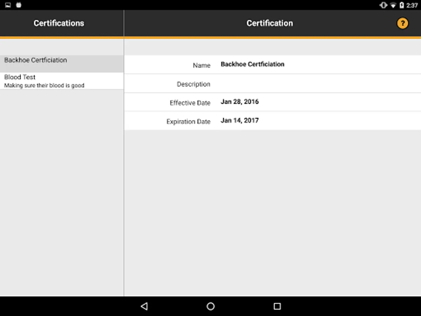Screen dimensions: 421x316
Task: Click the Certifications panel header
Action: (59, 23)
